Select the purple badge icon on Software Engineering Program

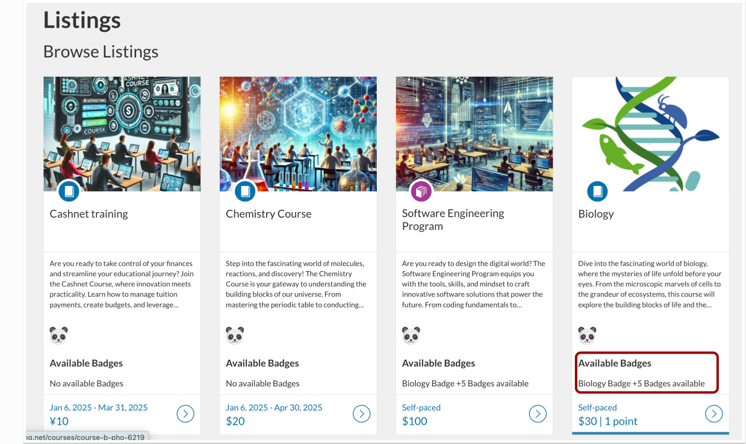(x=421, y=191)
